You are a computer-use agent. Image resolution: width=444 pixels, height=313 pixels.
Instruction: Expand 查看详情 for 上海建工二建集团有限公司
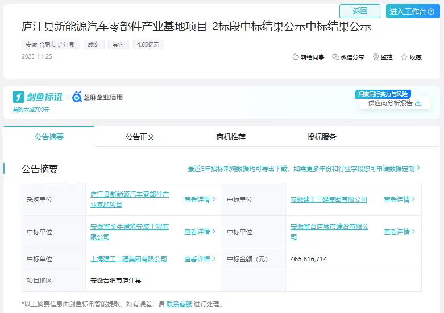click(200, 259)
